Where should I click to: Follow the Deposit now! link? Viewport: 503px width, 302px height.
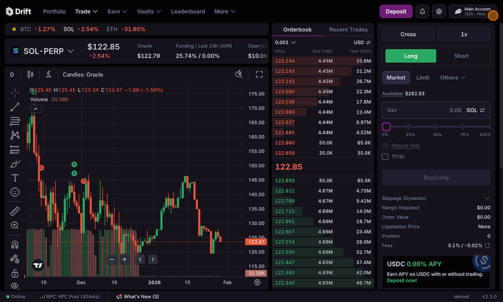click(x=402, y=280)
